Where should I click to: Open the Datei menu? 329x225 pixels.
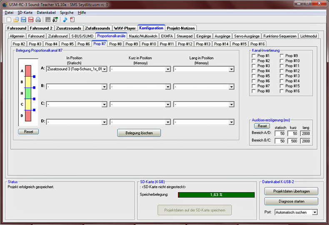9,12
